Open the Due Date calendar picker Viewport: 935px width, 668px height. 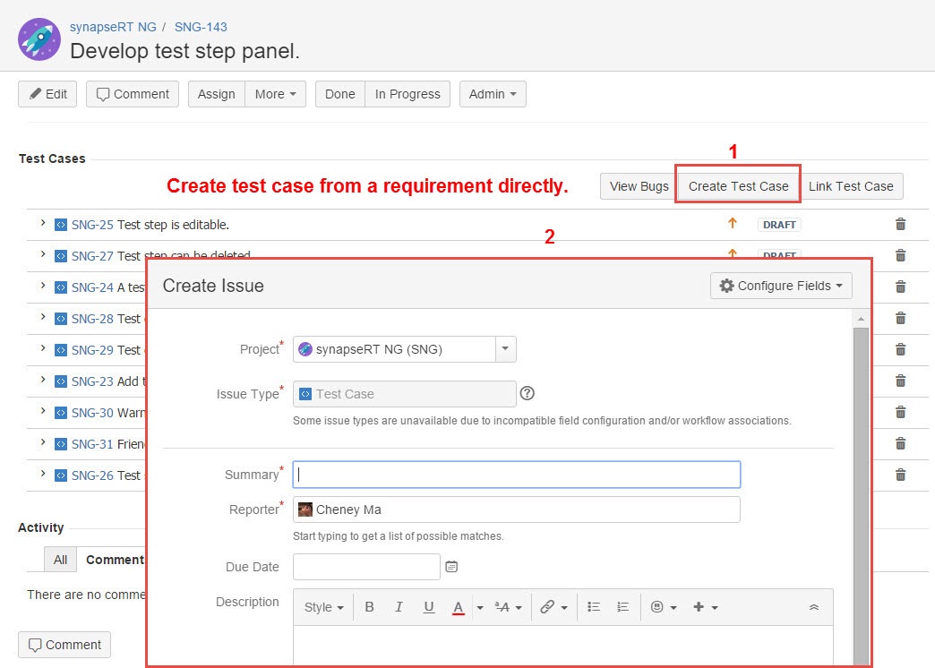click(x=452, y=567)
